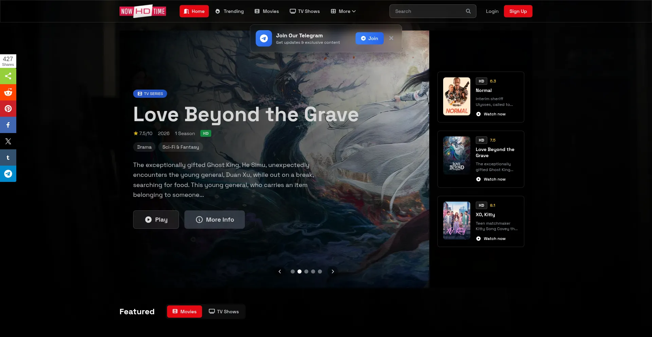652x337 pixels.
Task: Select the first carousel dot
Action: [293, 272]
